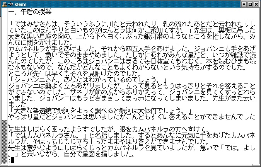
Task: Click the heading line 一、午后の授業
Action: tap(30, 12)
